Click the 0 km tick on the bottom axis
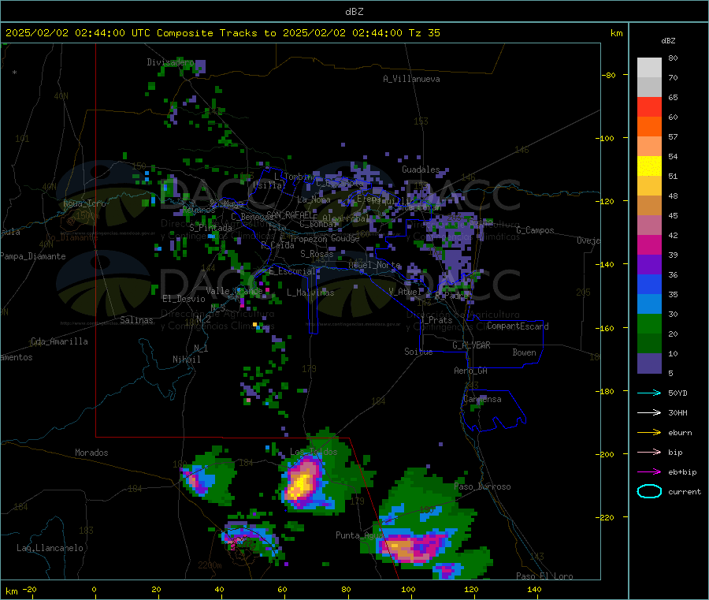The image size is (709, 600). pyautogui.click(x=94, y=590)
